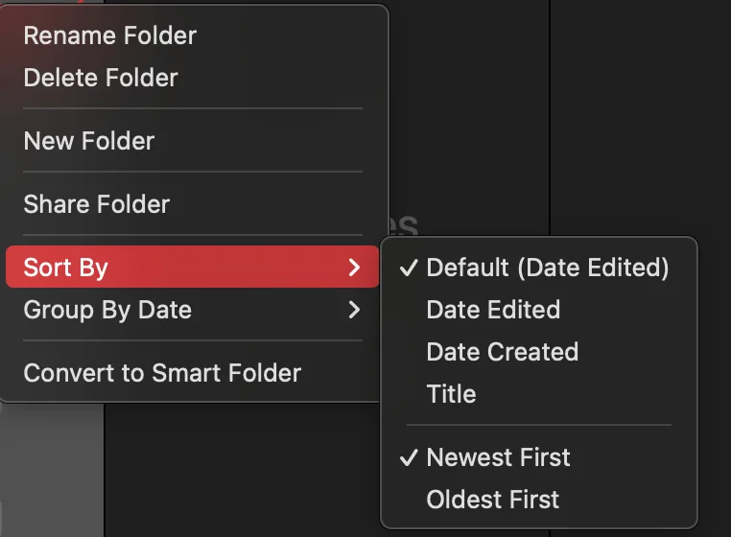Pick the Share Folder option
The height and width of the screenshot is (537, 731).
click(x=96, y=204)
